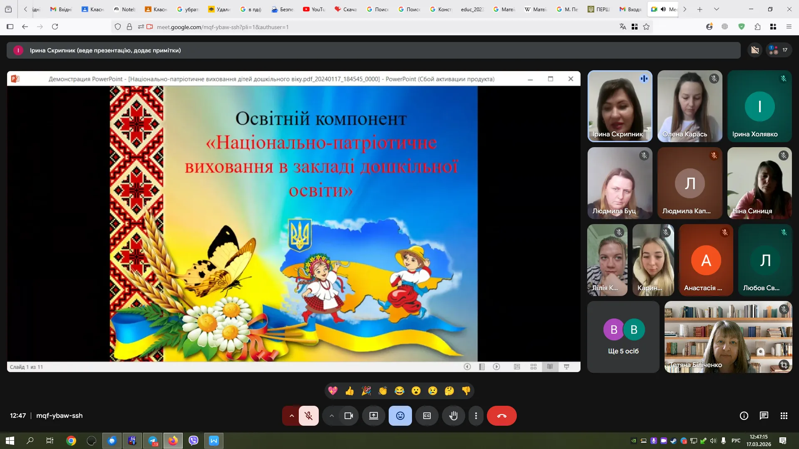Expand video settings arrow beside camera
The image size is (799, 449).
click(332, 416)
